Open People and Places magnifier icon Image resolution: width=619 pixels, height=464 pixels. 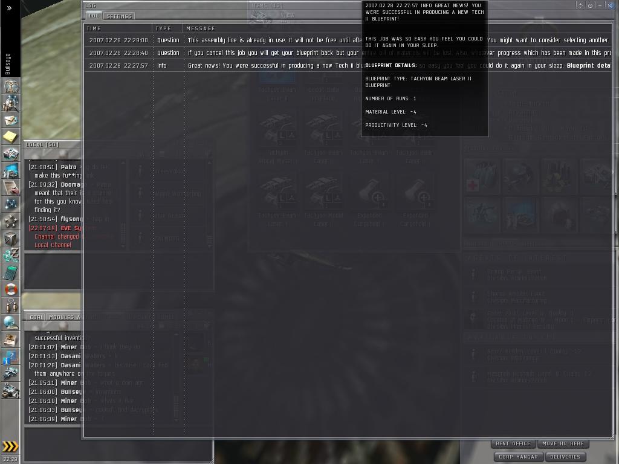coord(11,103)
